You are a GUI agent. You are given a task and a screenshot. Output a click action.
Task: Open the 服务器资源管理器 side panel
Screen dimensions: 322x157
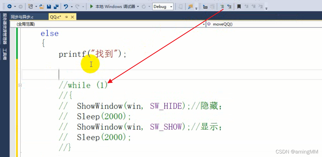click(x=5, y=29)
